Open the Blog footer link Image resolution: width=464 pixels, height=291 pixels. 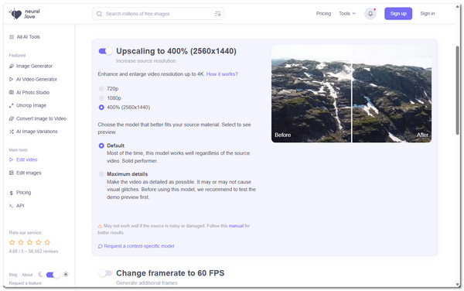pos(13,275)
